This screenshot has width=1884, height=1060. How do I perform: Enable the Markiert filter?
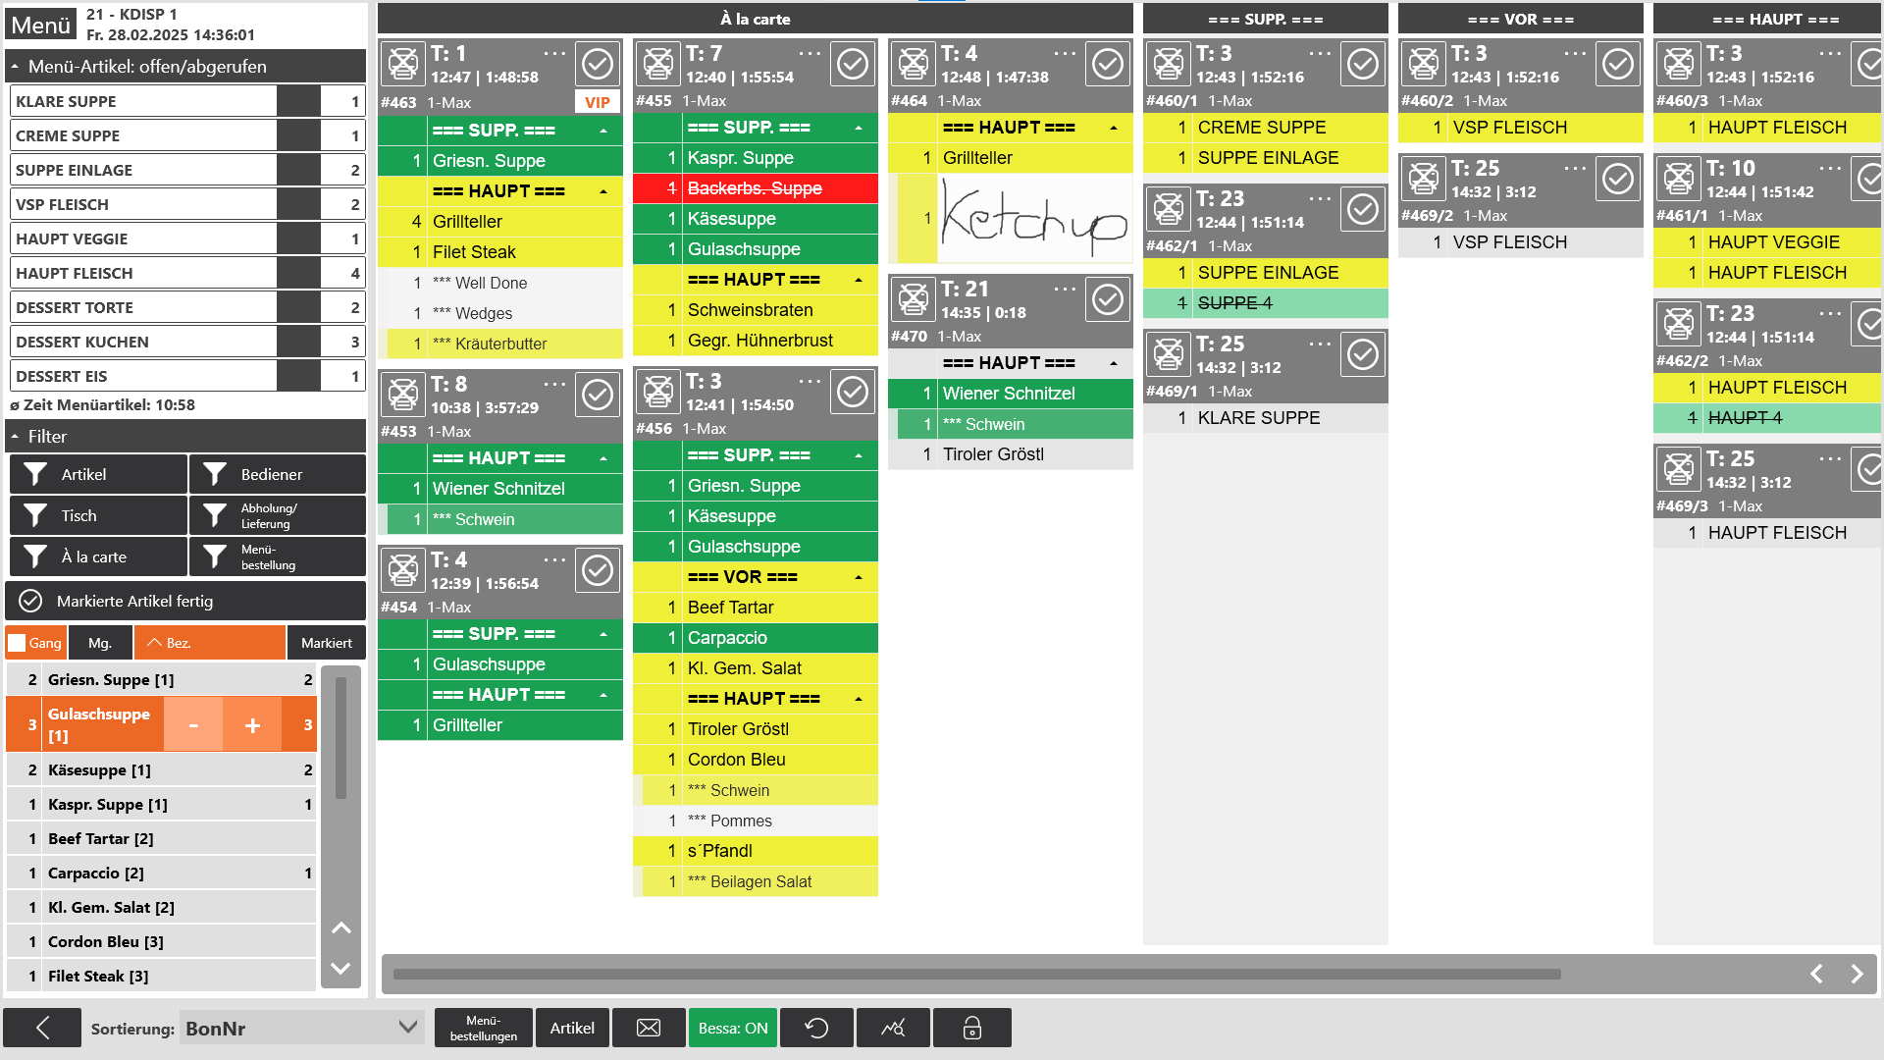click(x=327, y=643)
